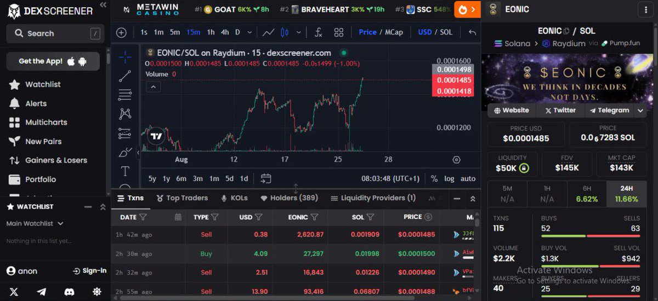Viewport: 658px width, 301px height.
Task: Select the pattern drawing tool
Action: click(125, 114)
